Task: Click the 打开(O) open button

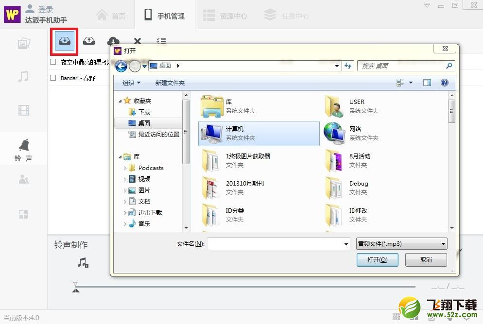Action: tap(378, 259)
